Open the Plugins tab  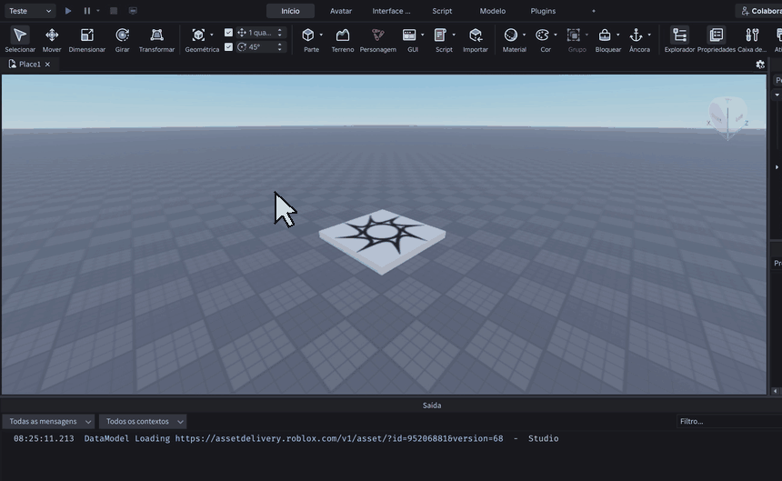click(543, 11)
